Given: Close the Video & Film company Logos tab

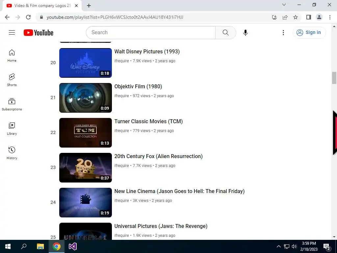Looking at the screenshot, I should pos(76,6).
